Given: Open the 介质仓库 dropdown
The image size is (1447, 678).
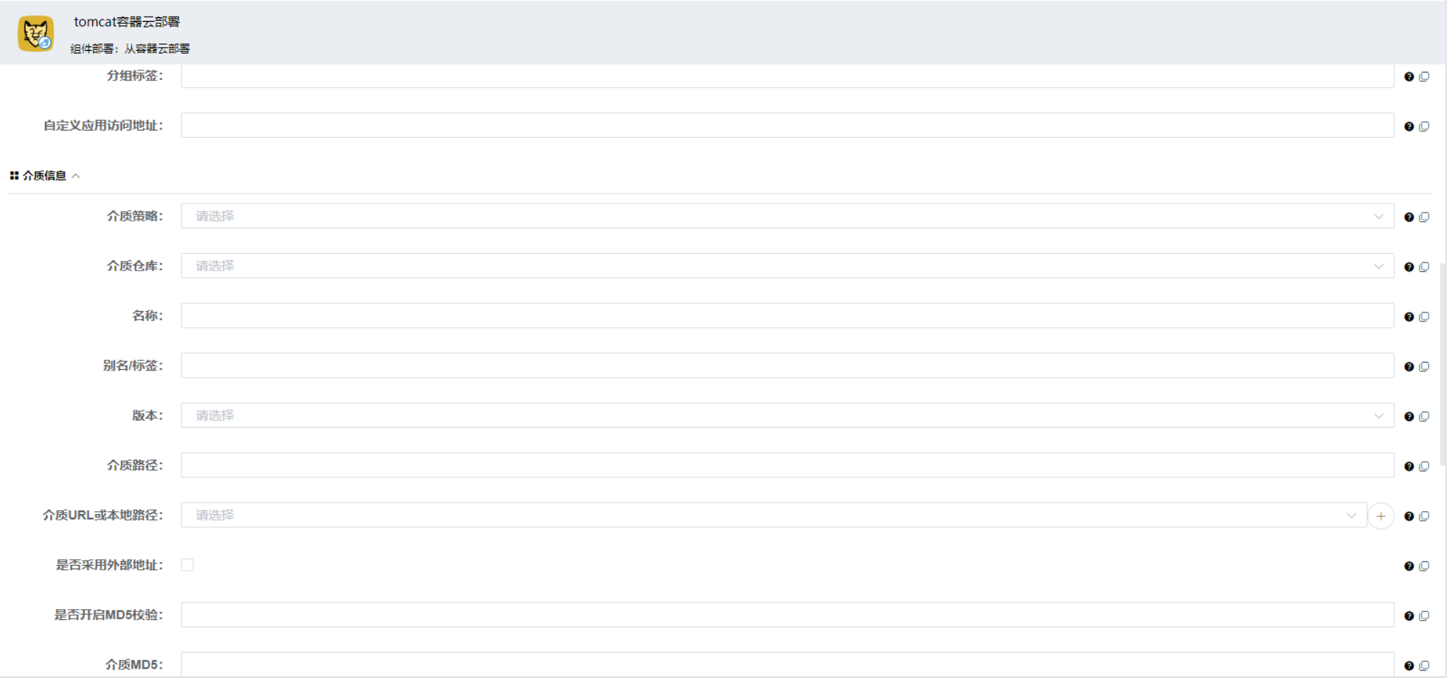Looking at the screenshot, I should coord(787,266).
